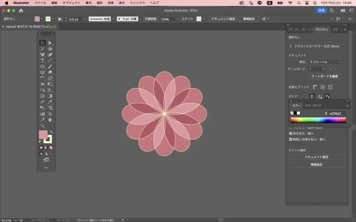Choose the Ellipse tool
Screen dimensions: 356x222
pyautogui.click(x=42, y=66)
